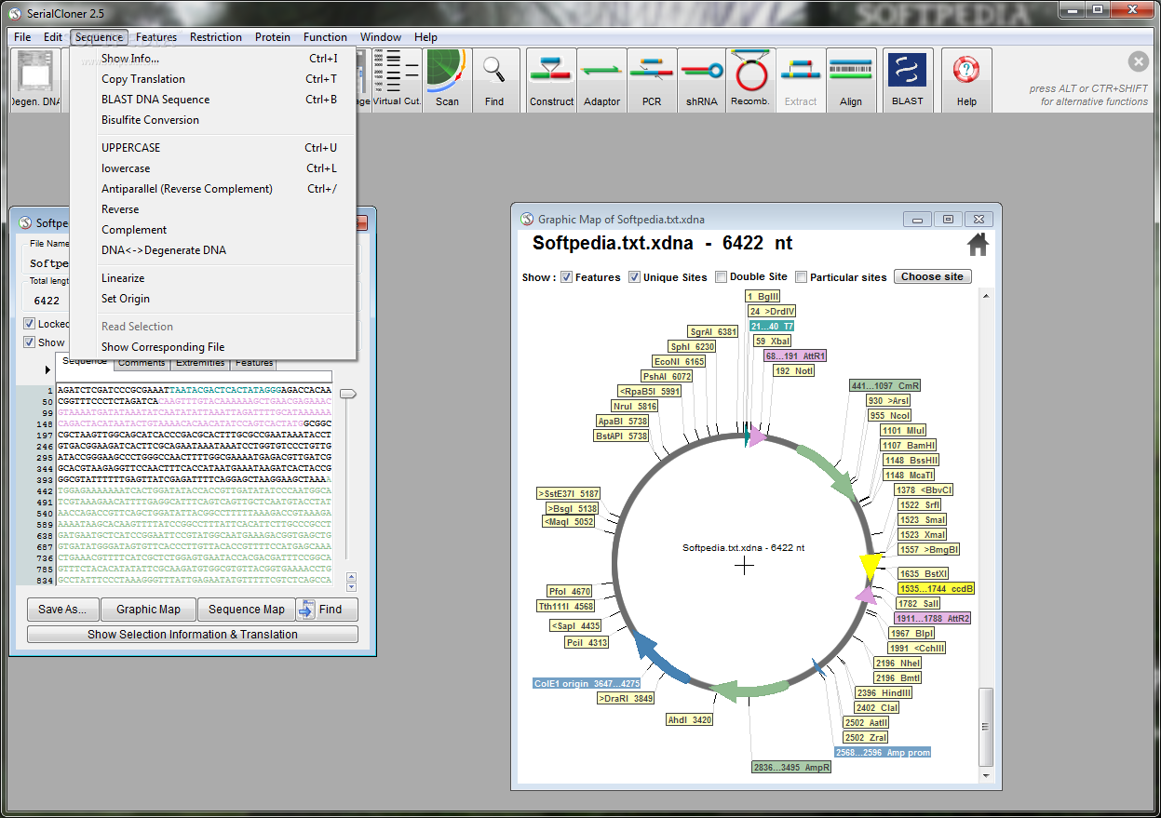1161x818 pixels.
Task: Choose Show Info... from Sequence menu
Action: coord(213,59)
